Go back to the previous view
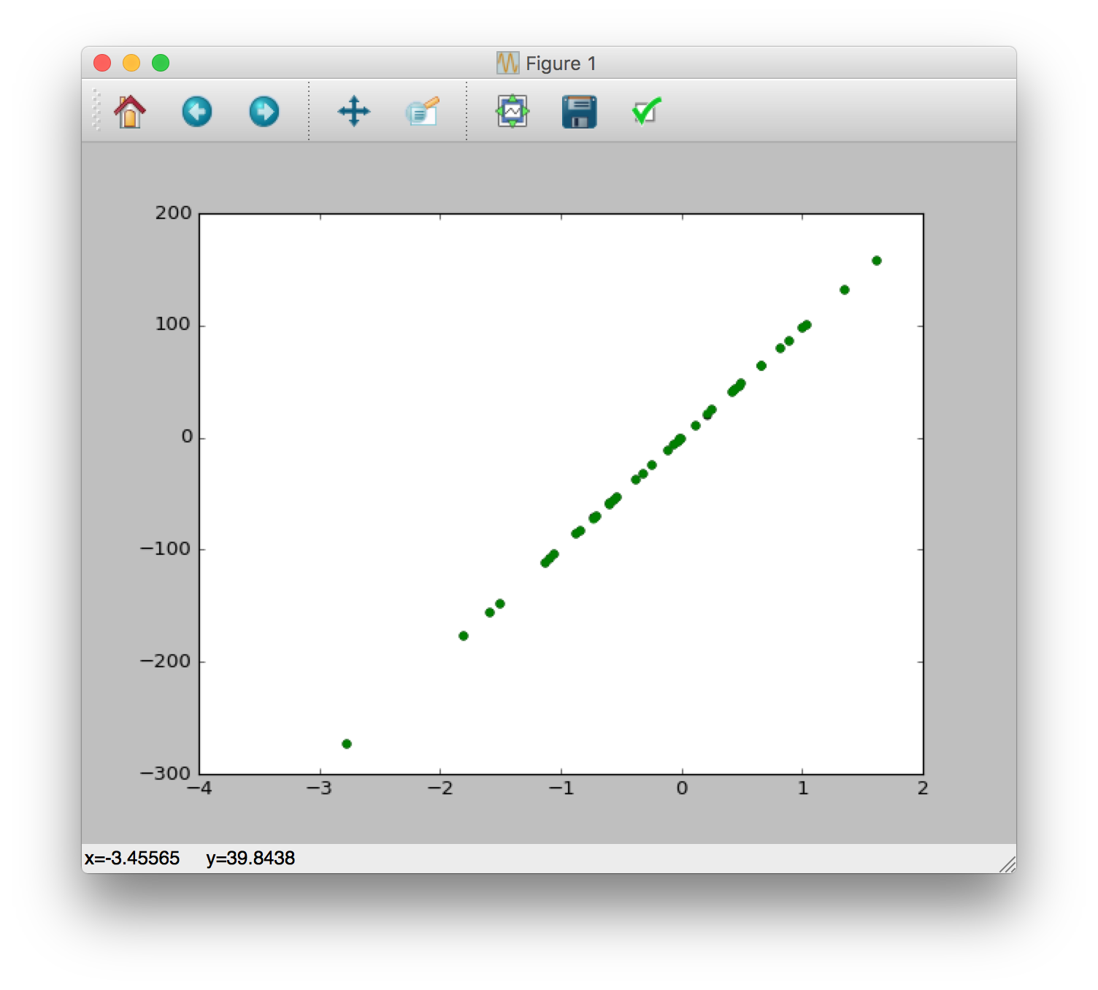 pyautogui.click(x=197, y=112)
